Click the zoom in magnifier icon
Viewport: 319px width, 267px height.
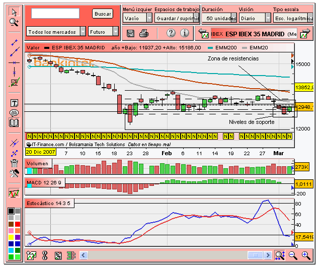tap(306, 255)
